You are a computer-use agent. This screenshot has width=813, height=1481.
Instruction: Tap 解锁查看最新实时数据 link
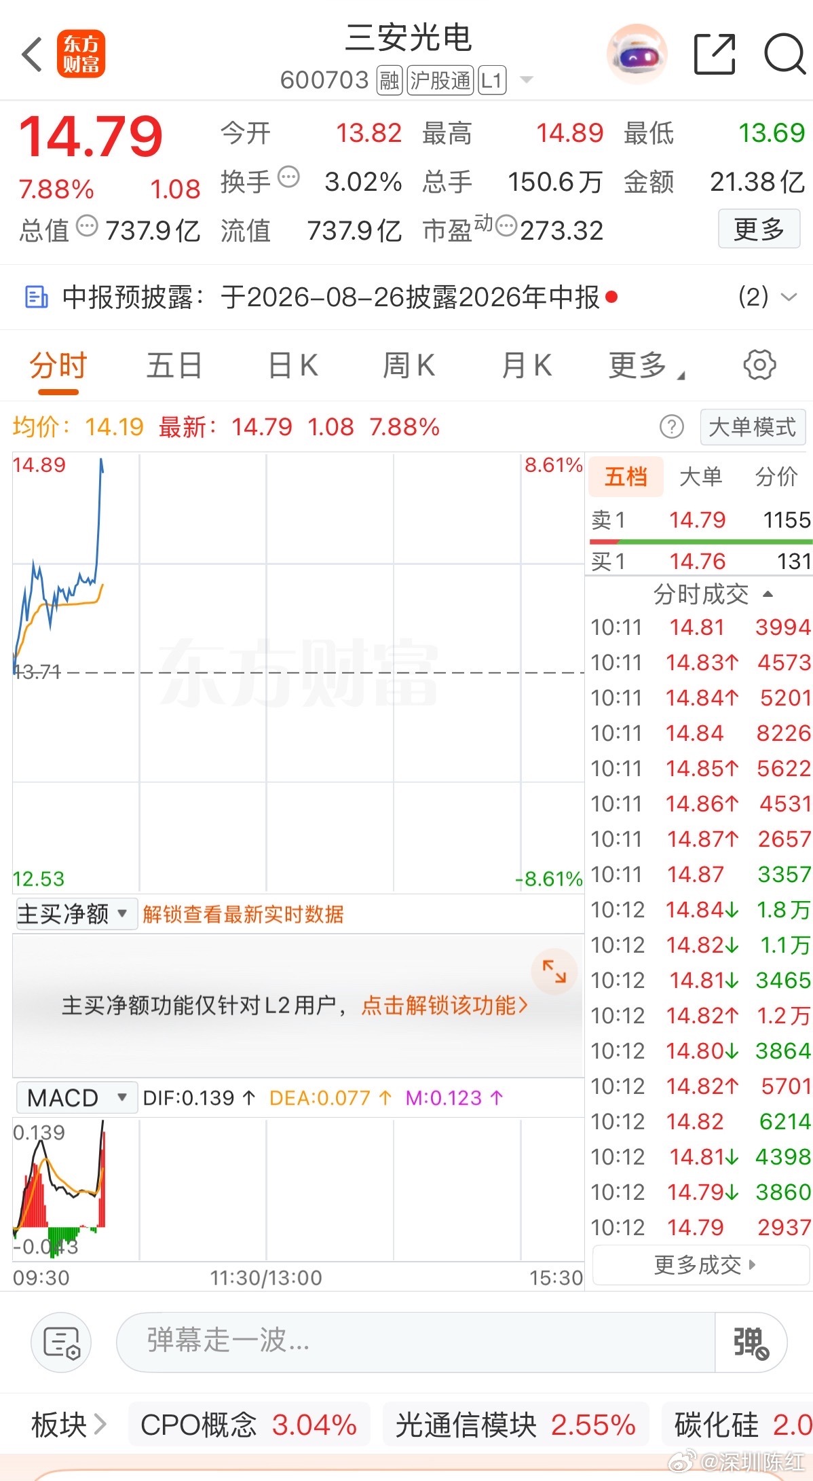[243, 915]
